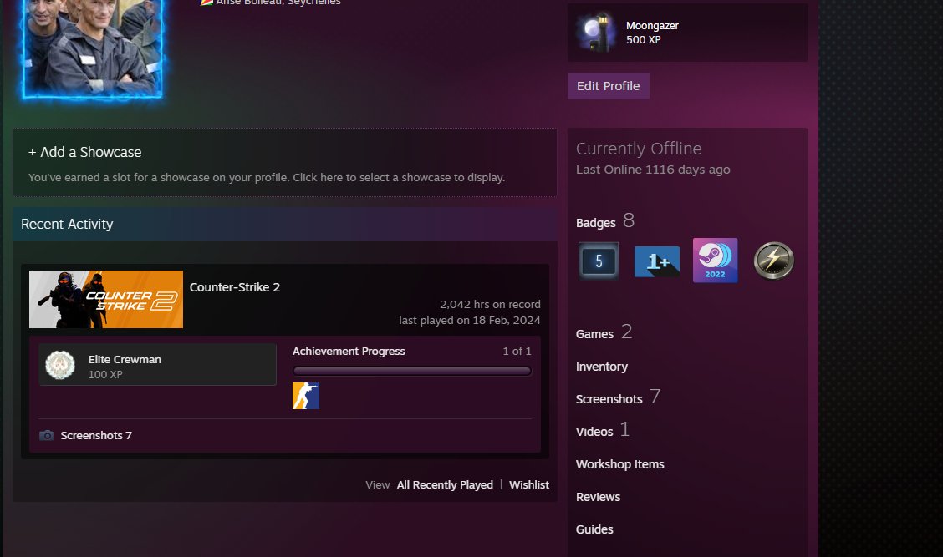Click the Edit Profile button
The image size is (943, 557).
[608, 86]
